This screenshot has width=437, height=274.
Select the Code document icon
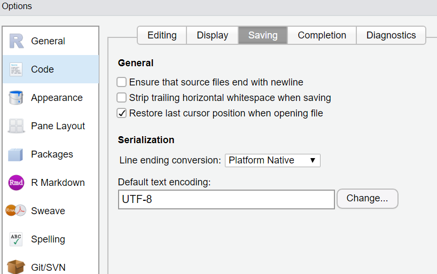[16, 69]
